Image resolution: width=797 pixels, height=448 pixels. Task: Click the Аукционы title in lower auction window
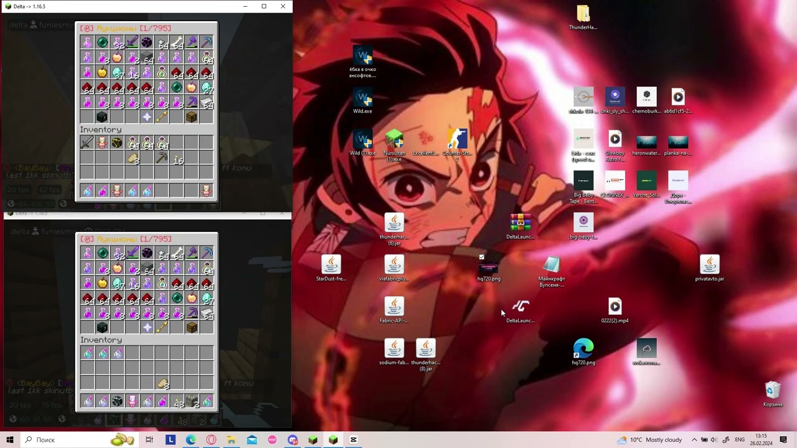pyautogui.click(x=117, y=239)
